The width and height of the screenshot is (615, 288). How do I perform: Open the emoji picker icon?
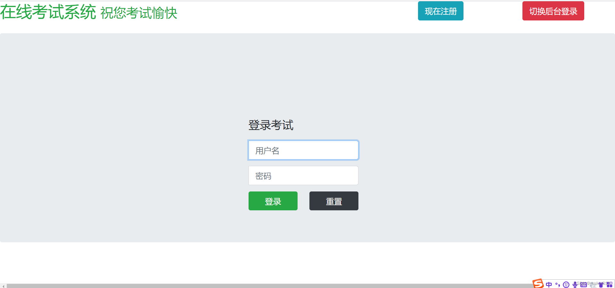[x=566, y=284]
